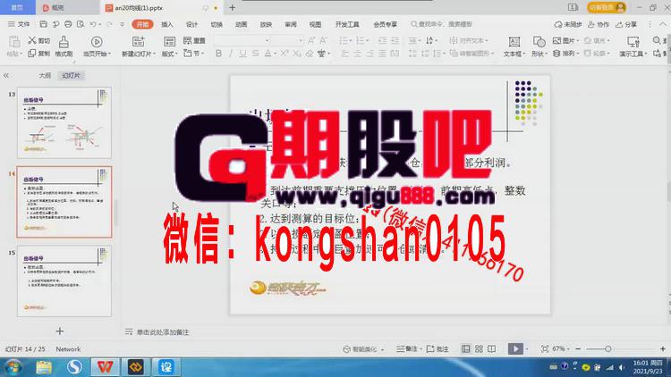
Task: Click the Picture (图片) button
Action: click(x=565, y=40)
